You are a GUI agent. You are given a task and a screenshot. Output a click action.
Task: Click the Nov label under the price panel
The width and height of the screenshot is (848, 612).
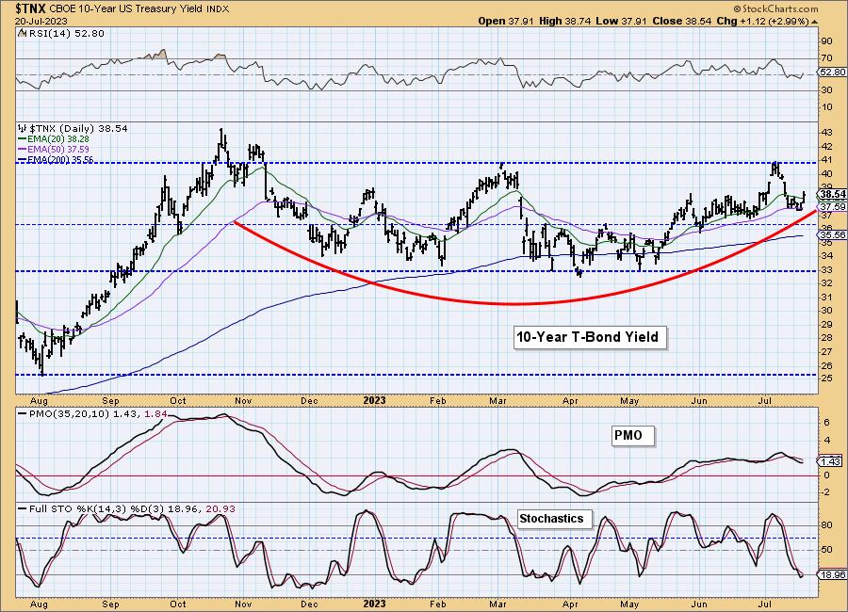click(x=243, y=401)
